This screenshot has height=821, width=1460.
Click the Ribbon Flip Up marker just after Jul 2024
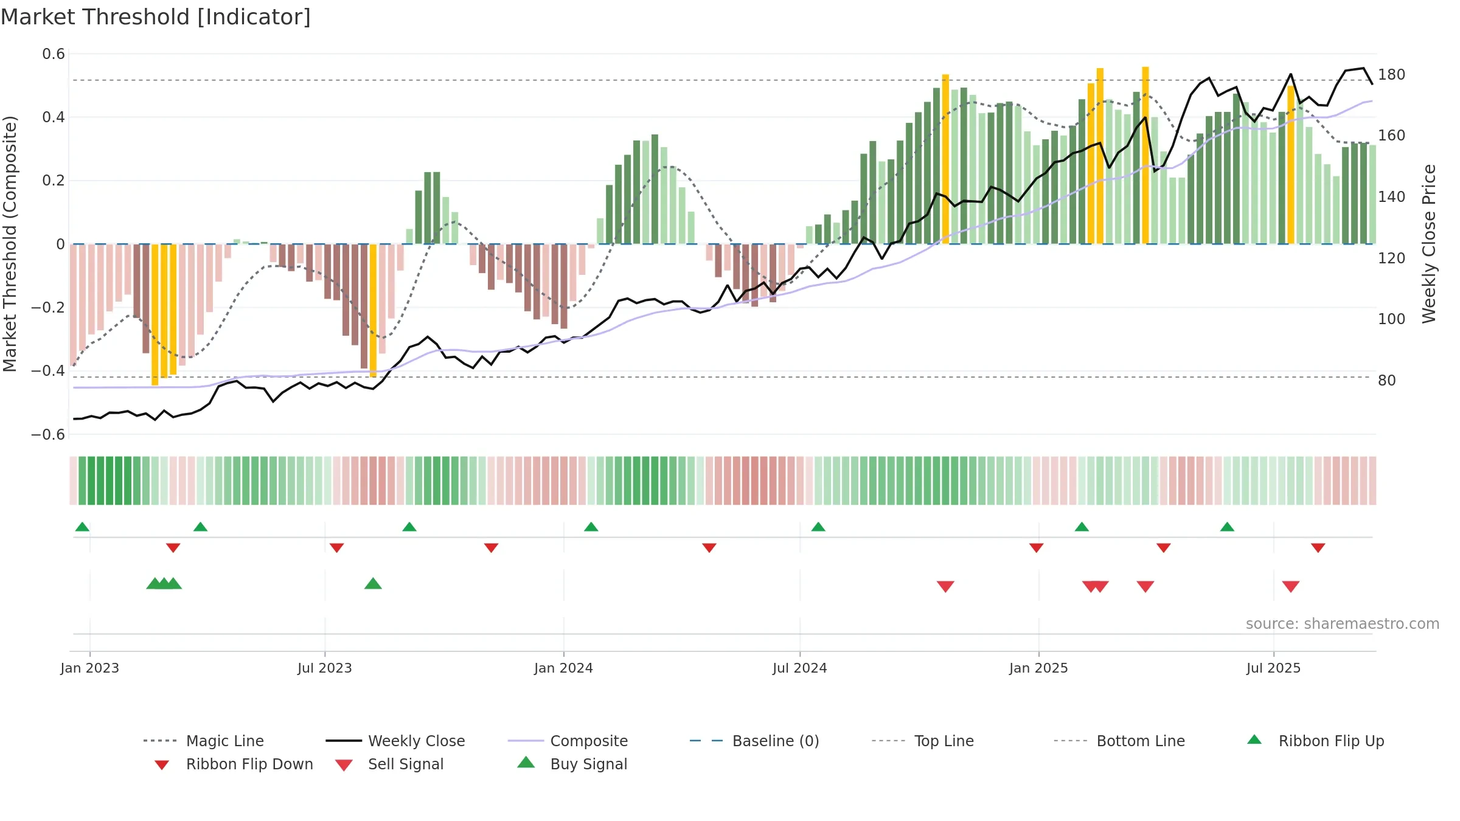point(818,527)
